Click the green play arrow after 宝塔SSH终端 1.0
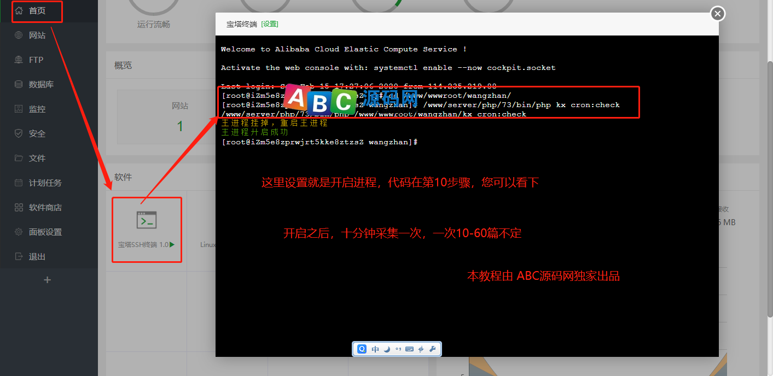 172,245
